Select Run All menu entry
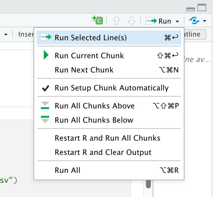 click(x=109, y=170)
